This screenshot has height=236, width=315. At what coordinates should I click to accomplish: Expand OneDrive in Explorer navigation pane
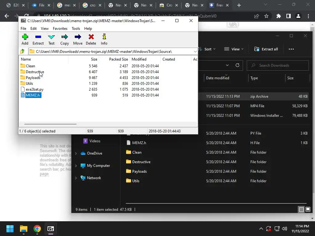click(x=76, y=153)
